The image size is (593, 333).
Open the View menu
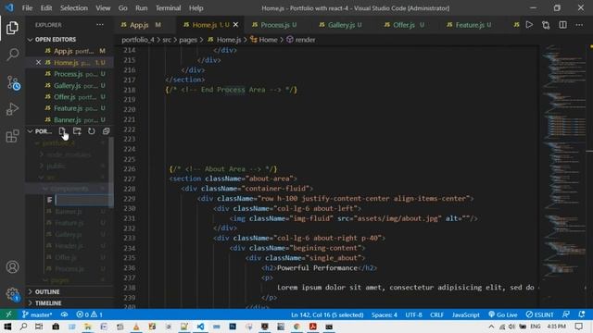(103, 8)
